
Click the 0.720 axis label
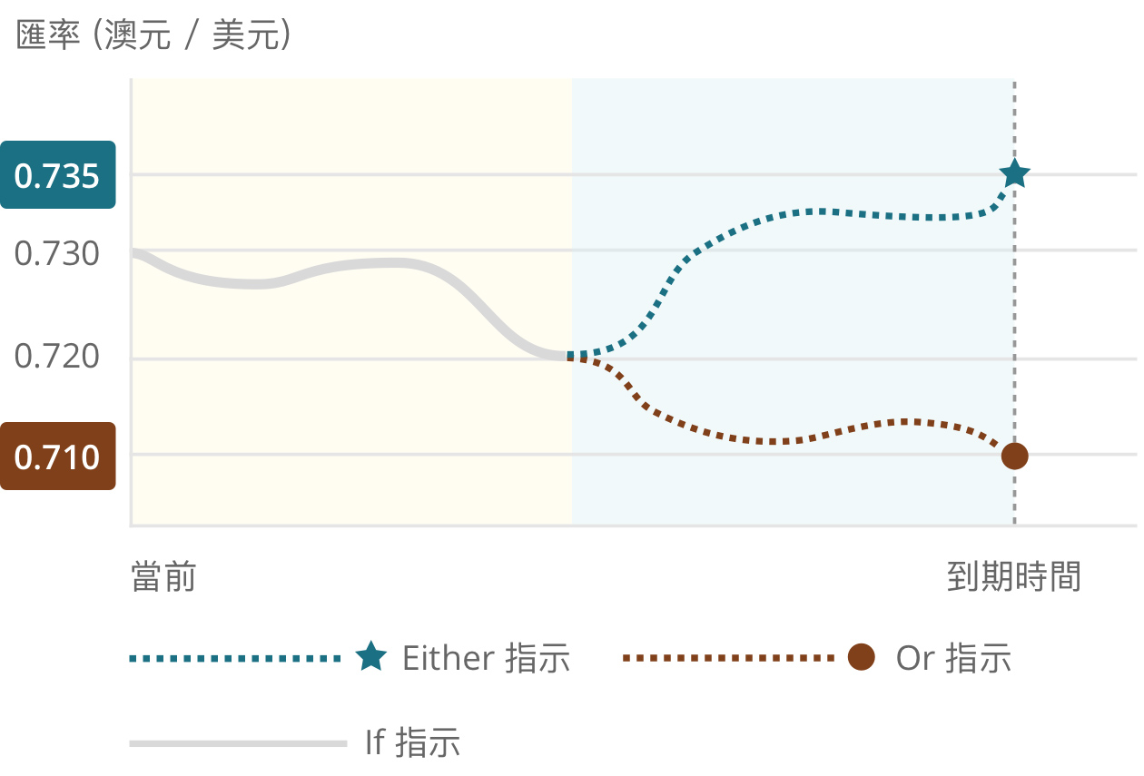point(57,357)
